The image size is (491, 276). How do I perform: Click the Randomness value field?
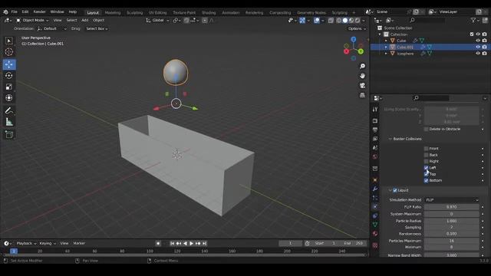click(x=452, y=234)
